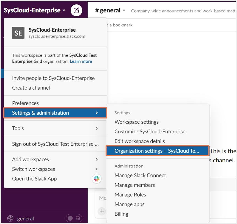
Task: Select Settings & administration menu item
Action: pos(55,113)
